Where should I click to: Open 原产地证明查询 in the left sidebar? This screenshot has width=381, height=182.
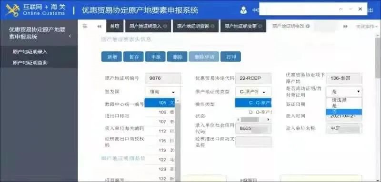[x=30, y=63]
